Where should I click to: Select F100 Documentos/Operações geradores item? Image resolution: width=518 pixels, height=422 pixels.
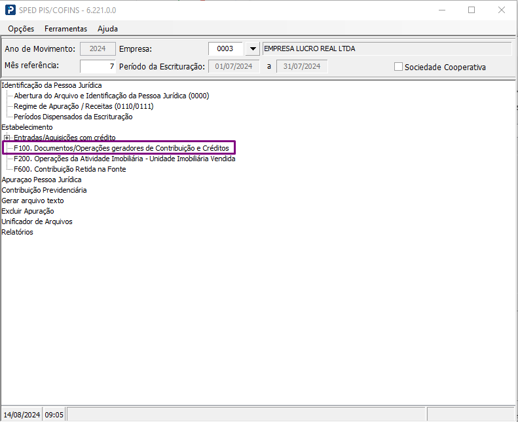click(x=121, y=148)
